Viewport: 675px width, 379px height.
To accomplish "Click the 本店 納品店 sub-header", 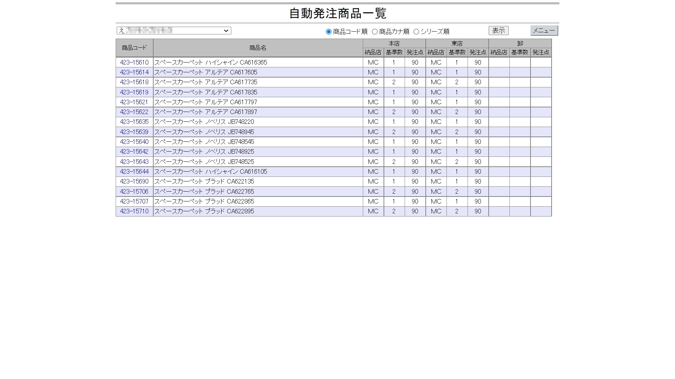I will (x=373, y=52).
